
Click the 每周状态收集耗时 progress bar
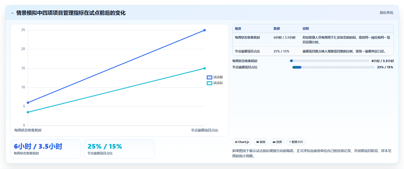[x=329, y=61]
